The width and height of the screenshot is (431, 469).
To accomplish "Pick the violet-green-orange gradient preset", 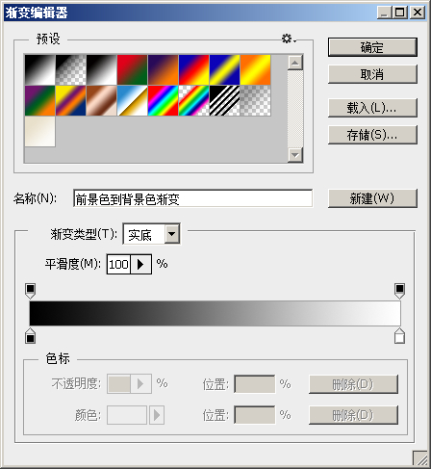I will 40,101.
